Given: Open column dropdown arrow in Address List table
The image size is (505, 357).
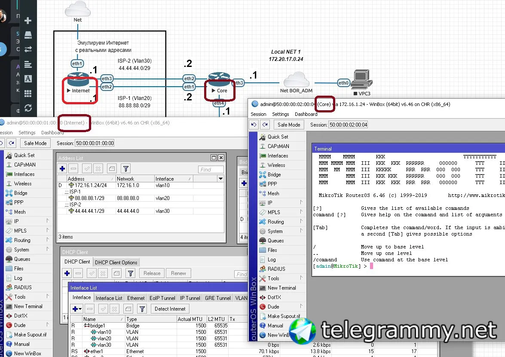Looking at the screenshot, I should coord(220,178).
